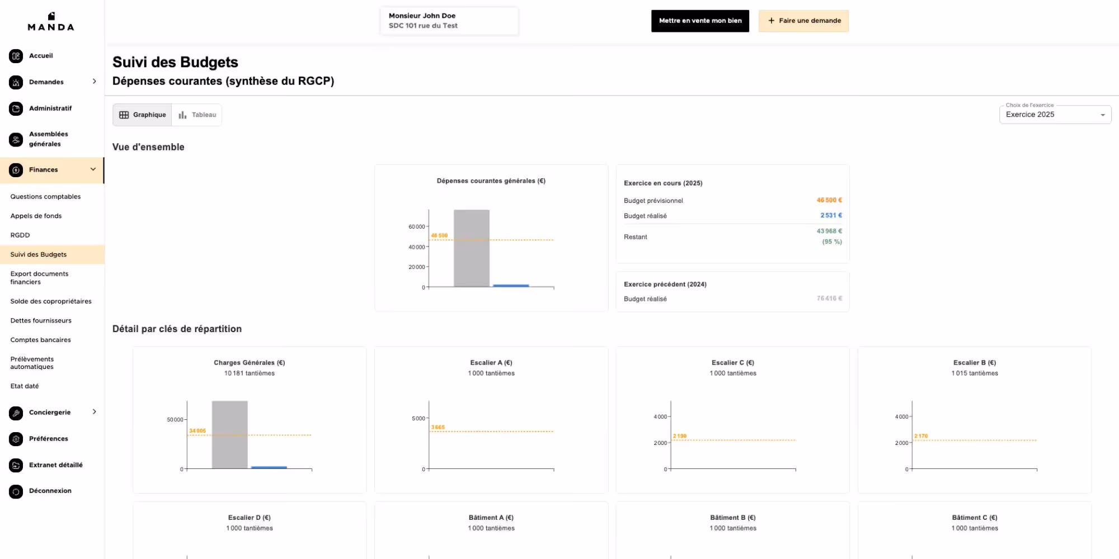Click the grey bar in Charges Générales chart
Image resolution: width=1119 pixels, height=559 pixels.
[x=229, y=434]
